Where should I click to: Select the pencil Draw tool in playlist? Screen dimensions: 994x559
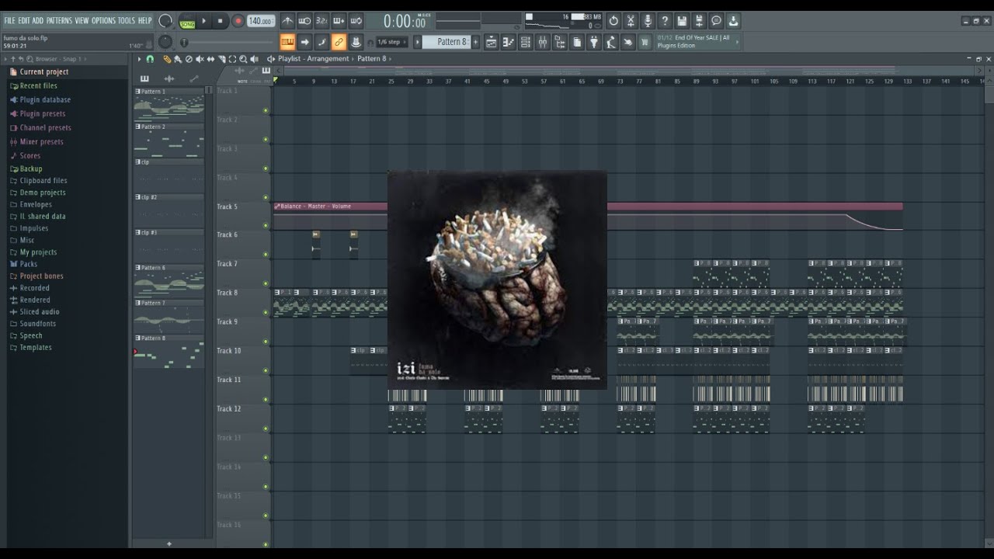[167, 59]
